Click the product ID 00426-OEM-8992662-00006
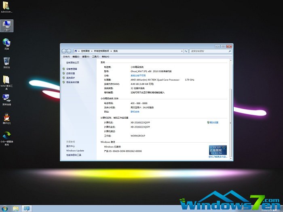The height and width of the screenshot is (212, 283). click(127, 151)
